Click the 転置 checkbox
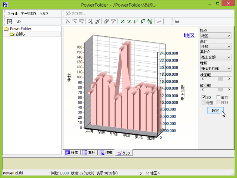 [204, 102]
